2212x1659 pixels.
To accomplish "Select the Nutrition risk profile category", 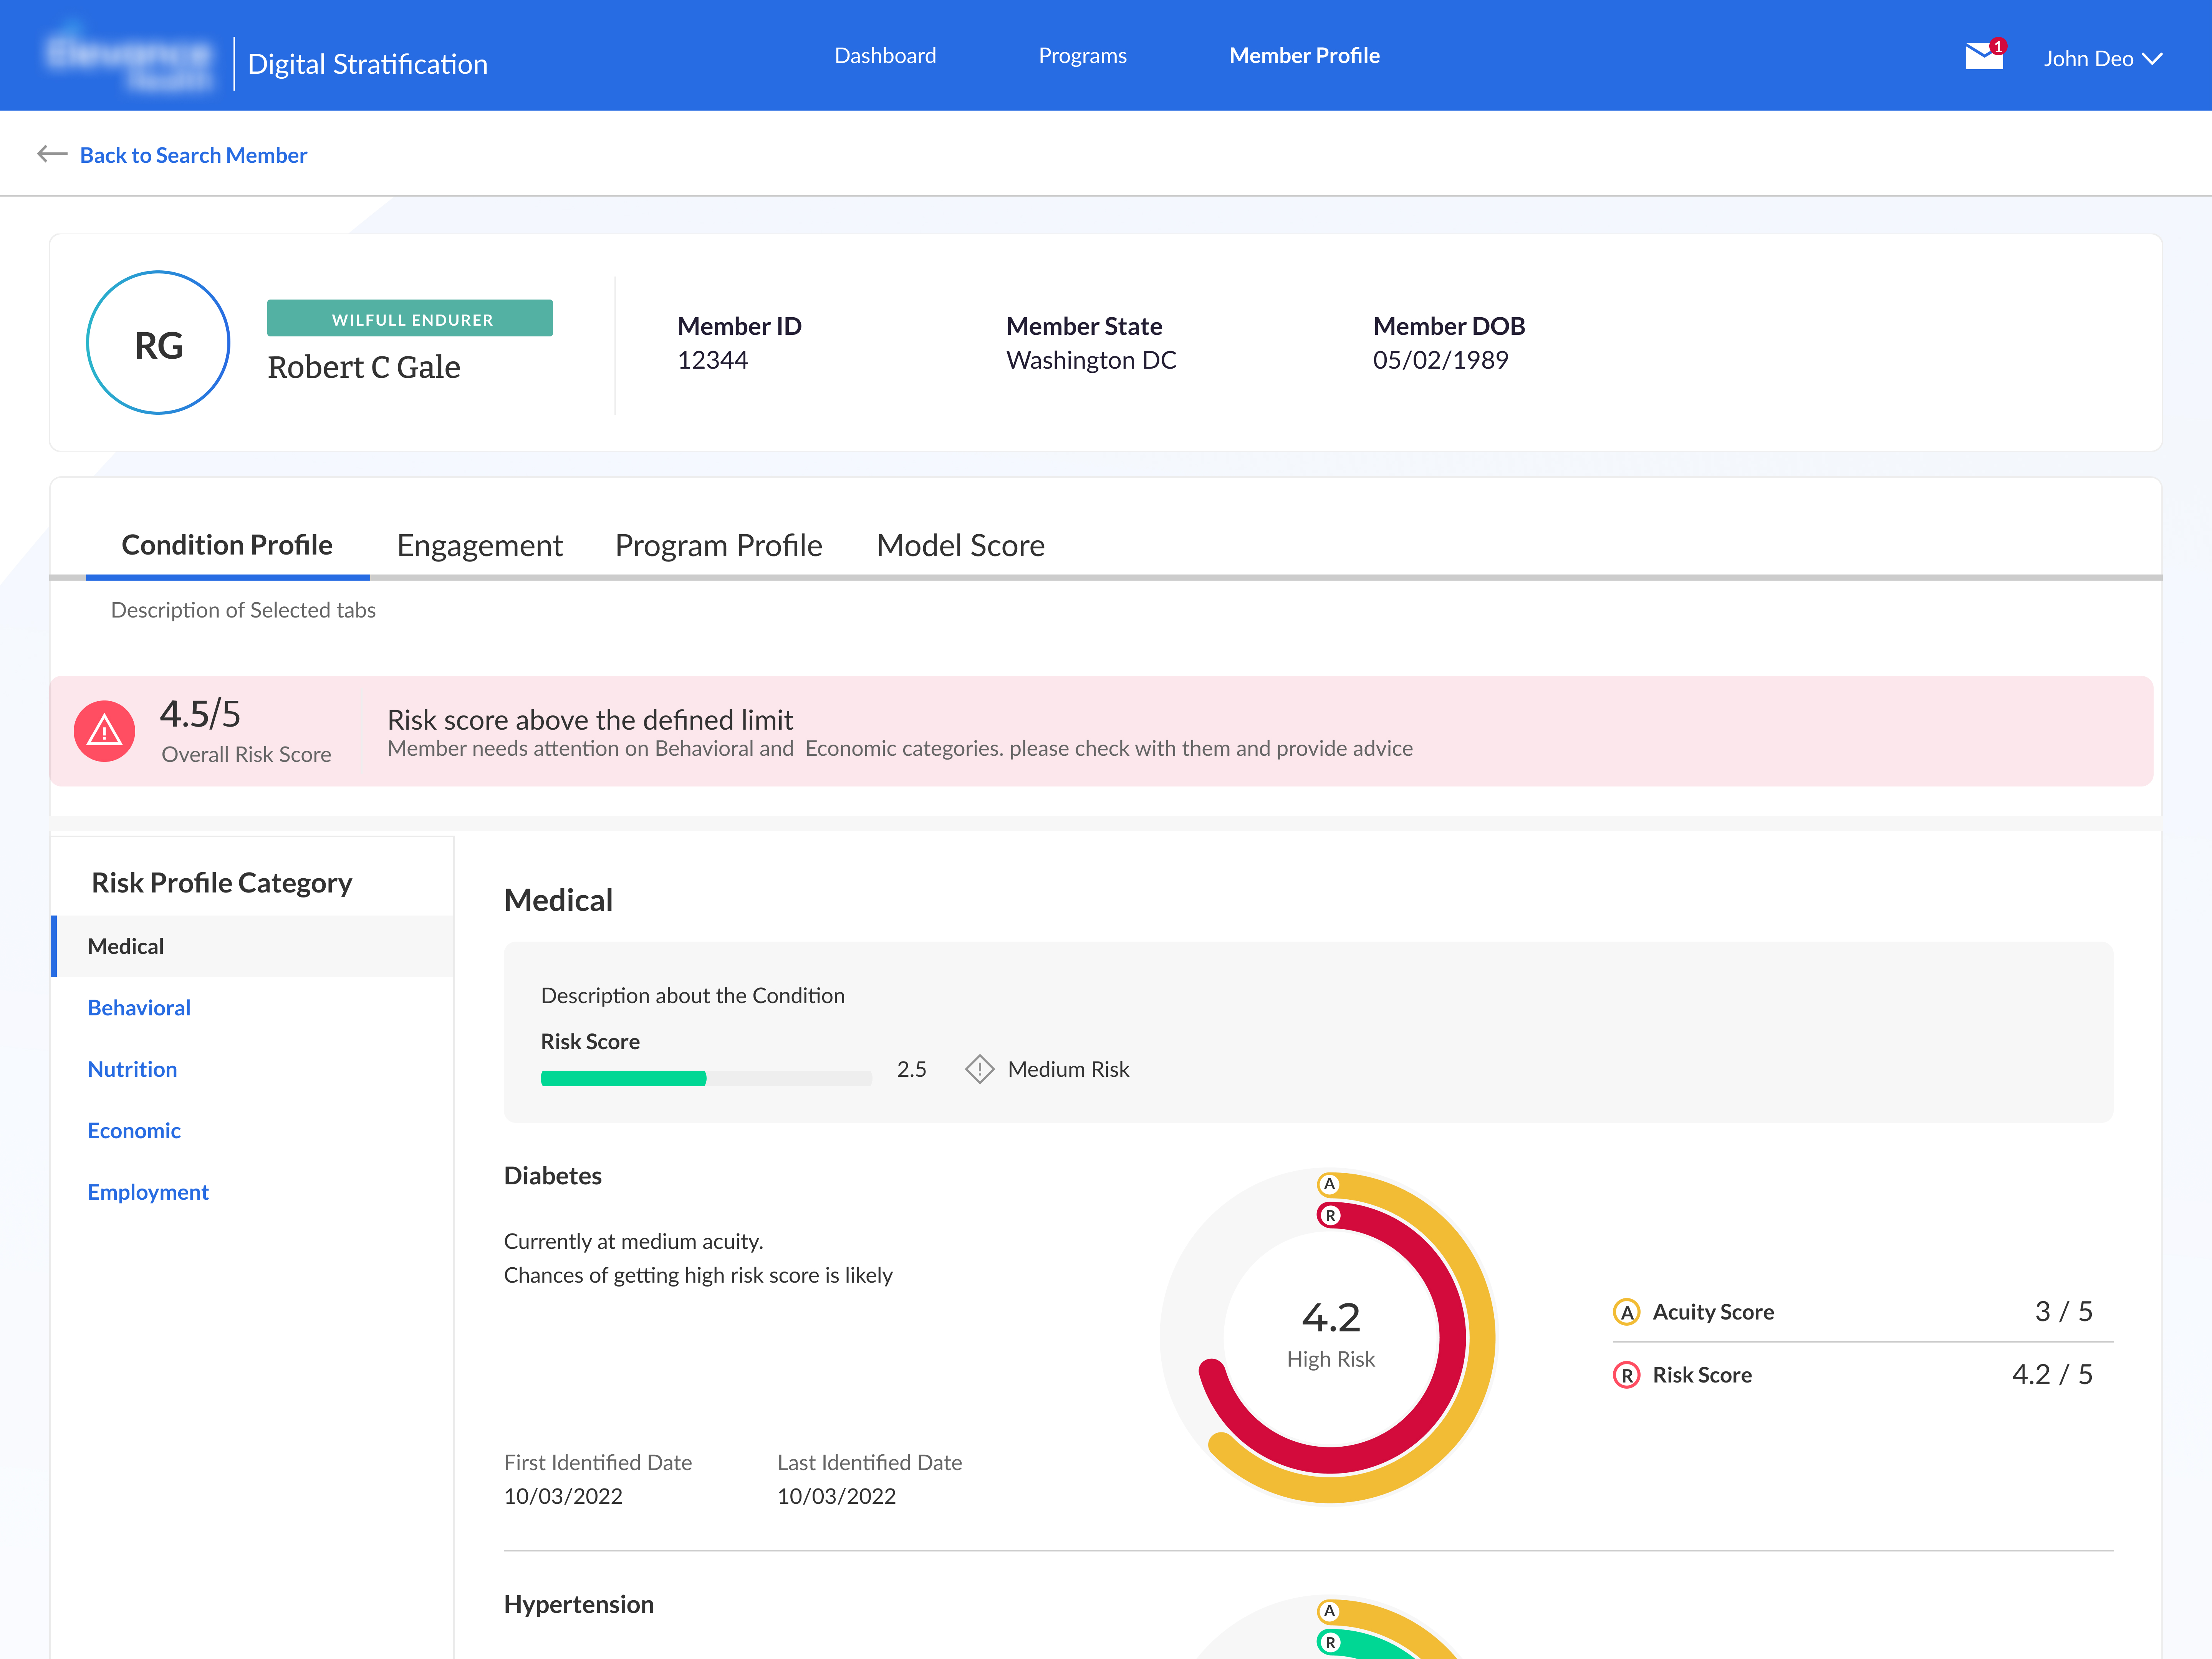I will pos(132,1069).
